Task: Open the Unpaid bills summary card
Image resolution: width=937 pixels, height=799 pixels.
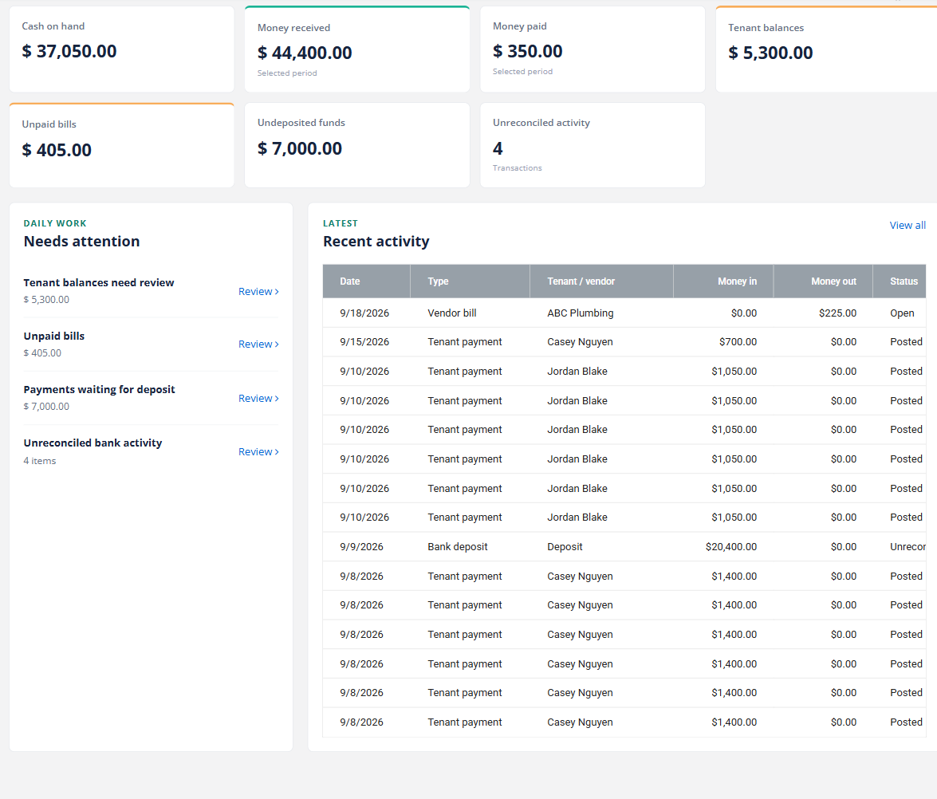Action: pos(122,145)
